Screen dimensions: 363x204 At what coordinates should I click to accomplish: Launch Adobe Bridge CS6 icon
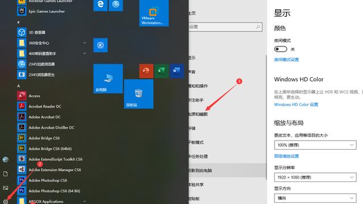(22, 138)
